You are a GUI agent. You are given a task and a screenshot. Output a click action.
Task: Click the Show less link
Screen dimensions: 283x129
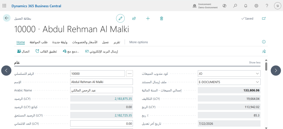(255, 62)
